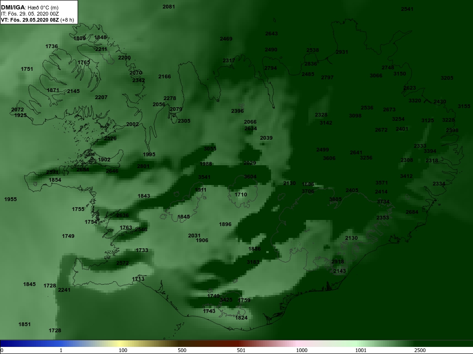Click the legend label '501'
473x354 pixels.
tap(241, 350)
